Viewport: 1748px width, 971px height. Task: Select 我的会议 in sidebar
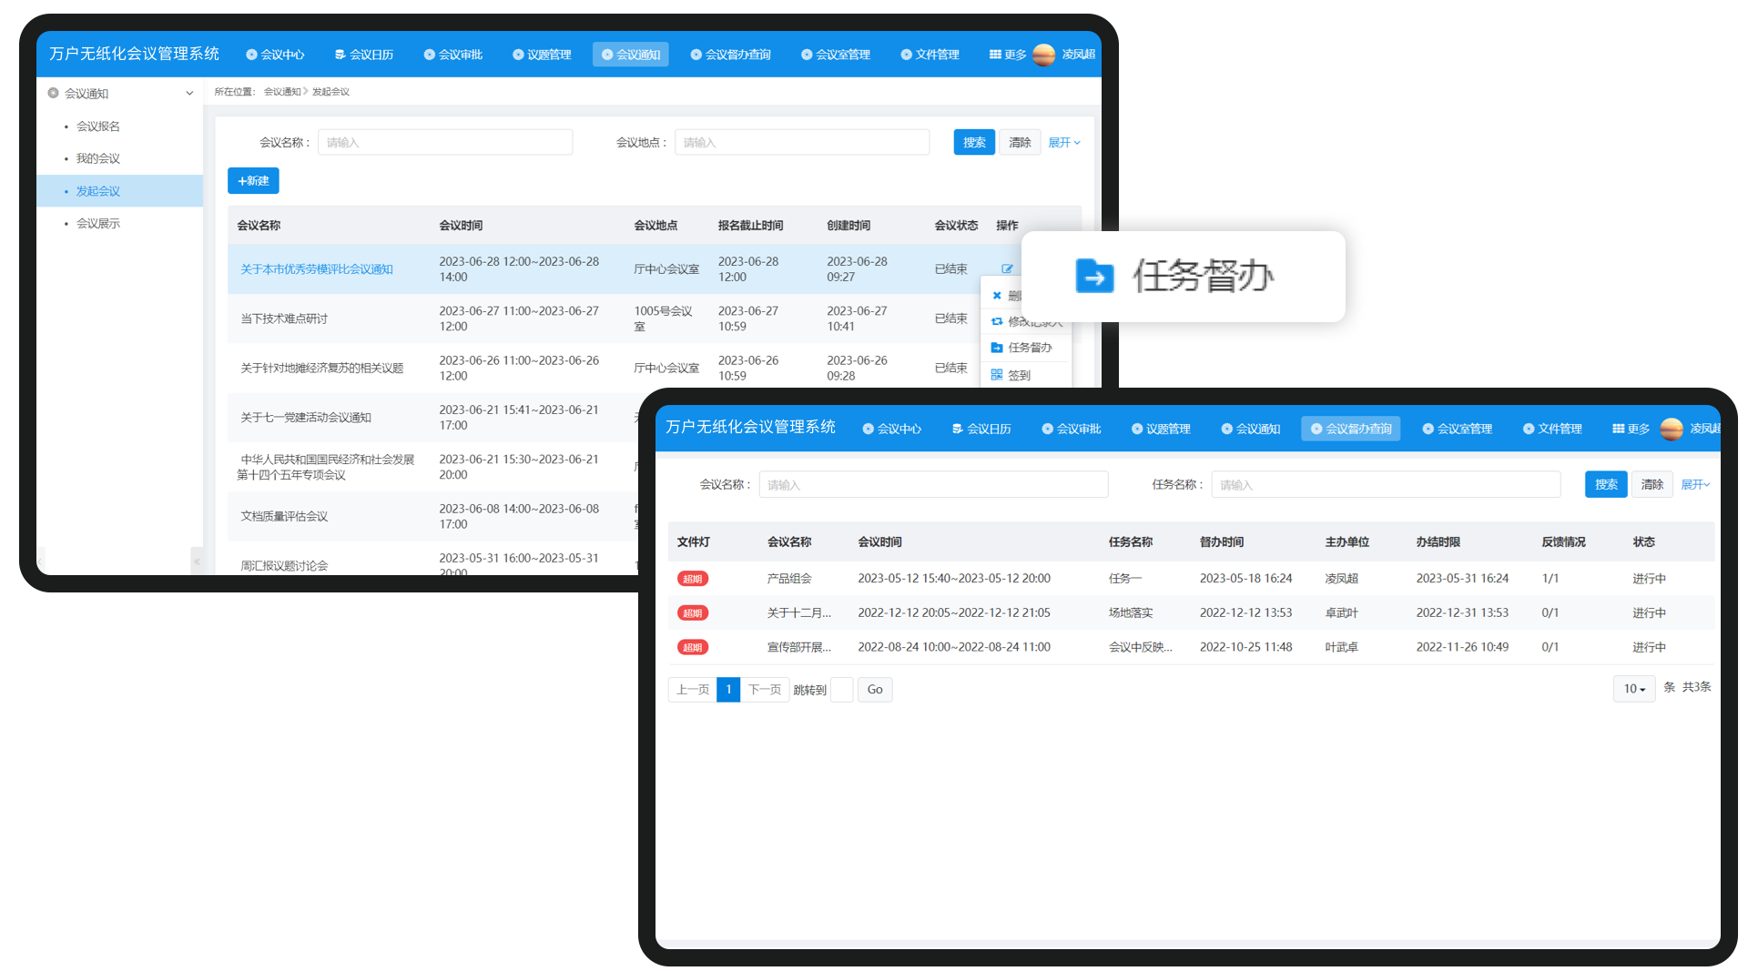click(x=98, y=158)
